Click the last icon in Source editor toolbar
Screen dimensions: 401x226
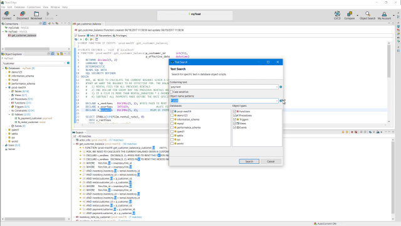[x=96, y=40]
